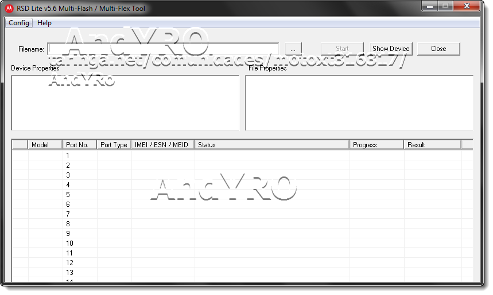493x295 pixels.
Task: Click the File Properties list box
Action: coord(359,103)
